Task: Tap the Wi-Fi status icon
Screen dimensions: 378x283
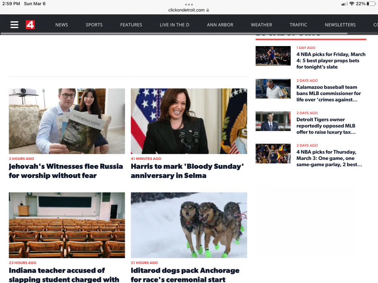Action: pyautogui.click(x=352, y=4)
